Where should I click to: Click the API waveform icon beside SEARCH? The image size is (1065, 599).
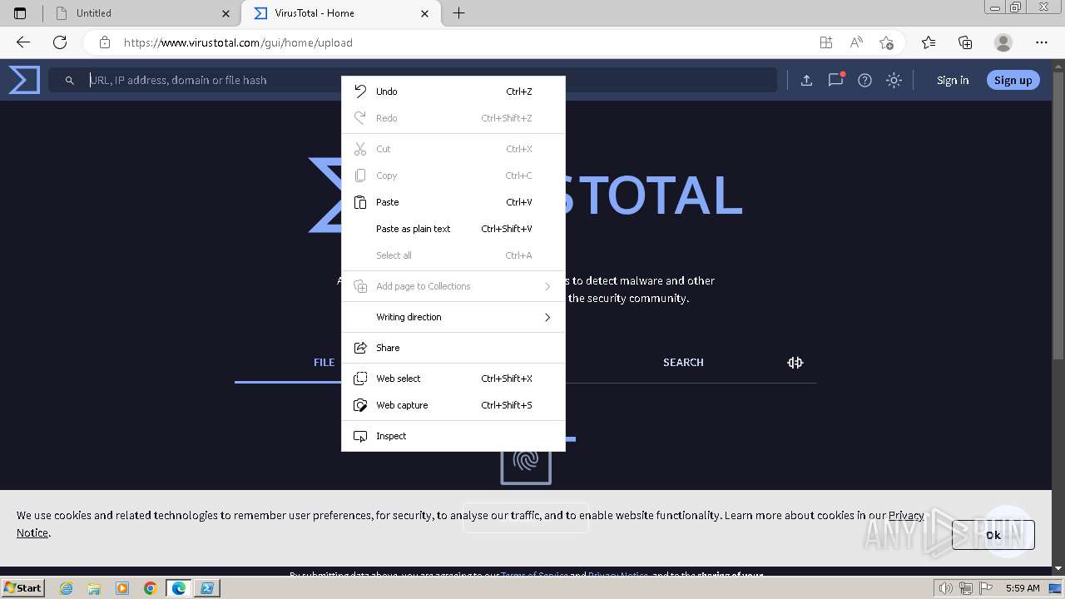(795, 363)
